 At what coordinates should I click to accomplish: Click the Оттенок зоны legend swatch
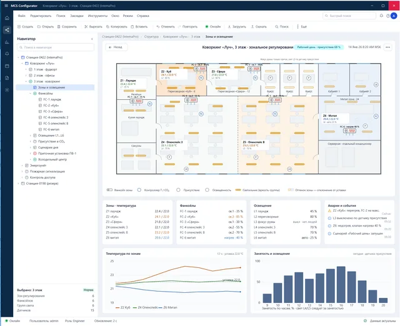click(291, 190)
